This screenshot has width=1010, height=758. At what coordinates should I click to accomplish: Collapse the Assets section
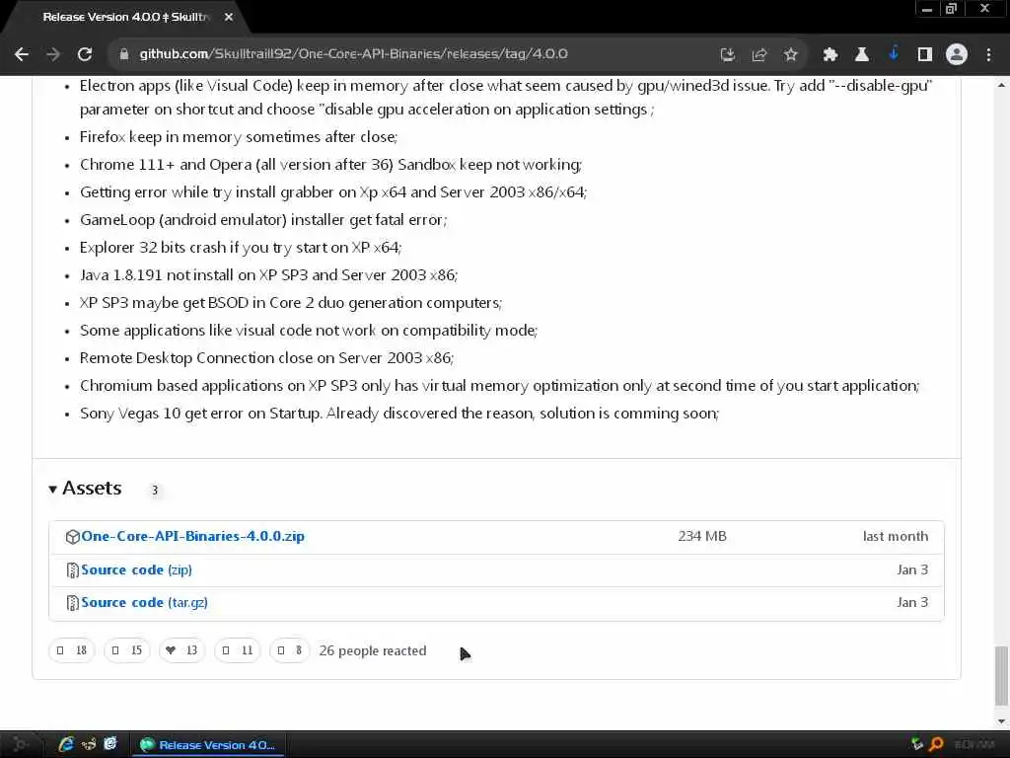pyautogui.click(x=85, y=489)
